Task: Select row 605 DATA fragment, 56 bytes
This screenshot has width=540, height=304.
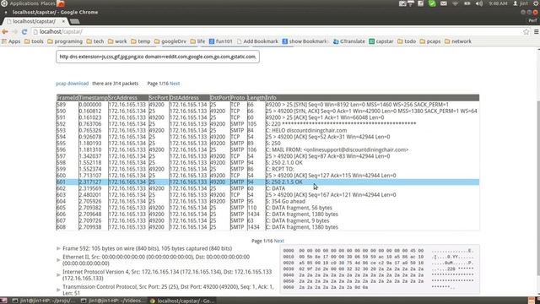Action: pos(267,208)
